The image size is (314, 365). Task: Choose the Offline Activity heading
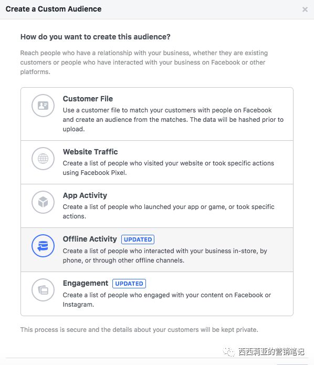click(x=90, y=239)
